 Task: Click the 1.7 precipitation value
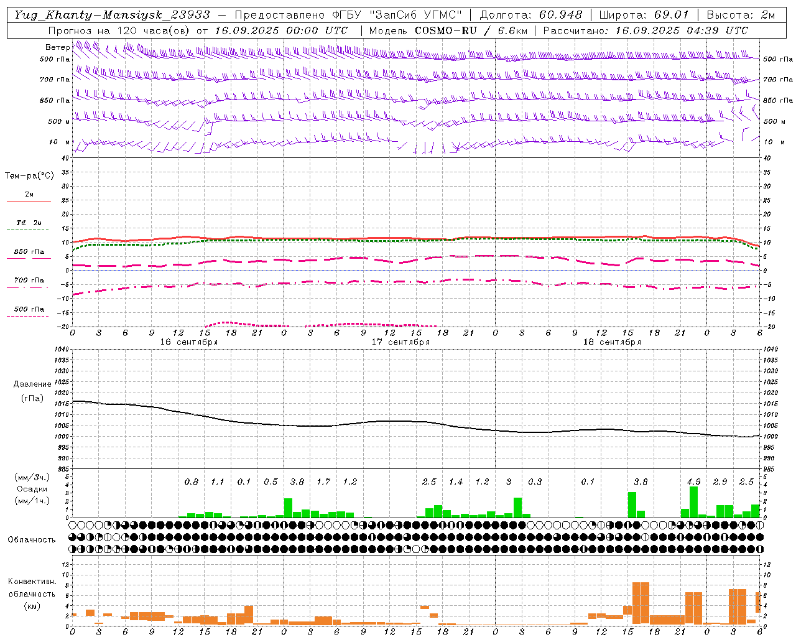(323, 481)
